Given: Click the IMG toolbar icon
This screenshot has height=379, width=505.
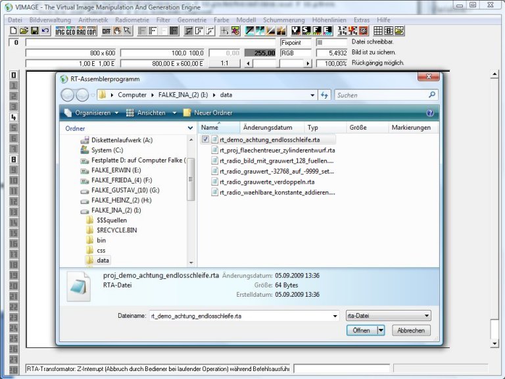Looking at the screenshot, I should click(60, 31).
